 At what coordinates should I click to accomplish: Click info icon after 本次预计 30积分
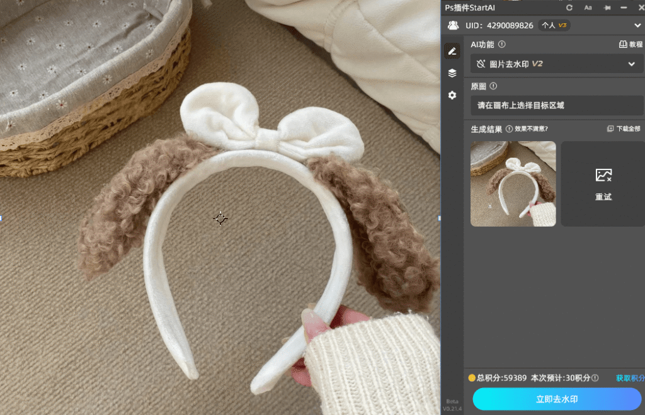[595, 378]
